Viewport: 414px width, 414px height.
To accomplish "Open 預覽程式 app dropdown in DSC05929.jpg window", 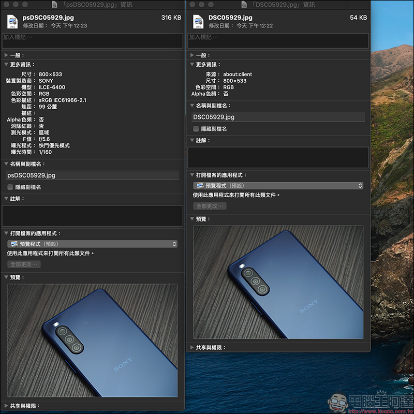I will (278, 186).
